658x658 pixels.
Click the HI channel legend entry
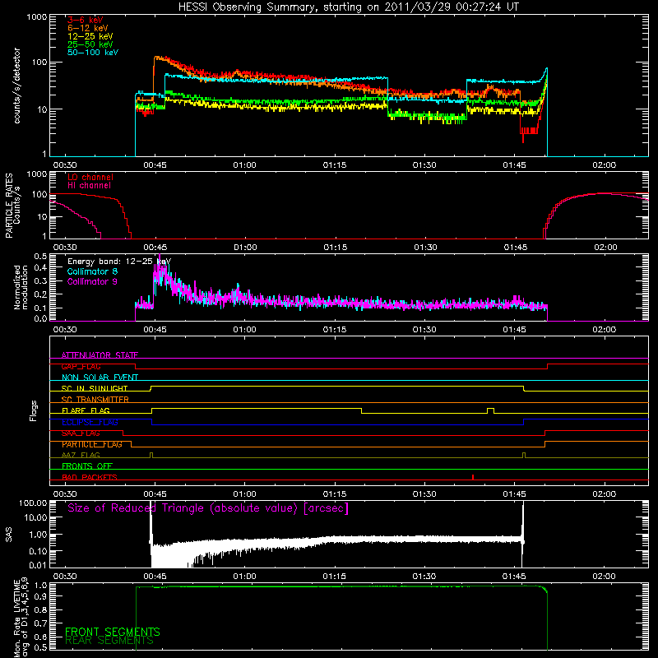click(x=89, y=186)
